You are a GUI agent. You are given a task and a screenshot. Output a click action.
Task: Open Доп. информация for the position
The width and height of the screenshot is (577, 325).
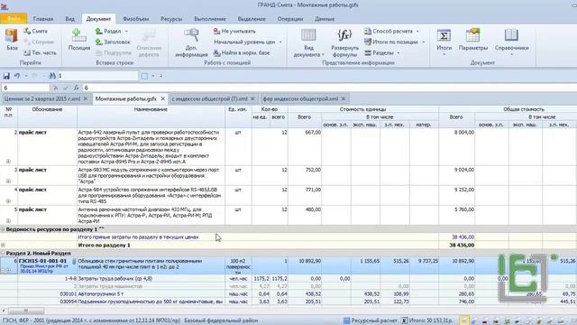191,42
